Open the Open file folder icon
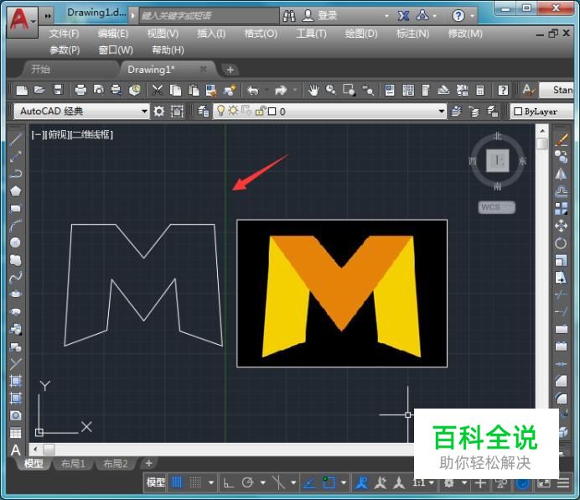 tap(39, 90)
